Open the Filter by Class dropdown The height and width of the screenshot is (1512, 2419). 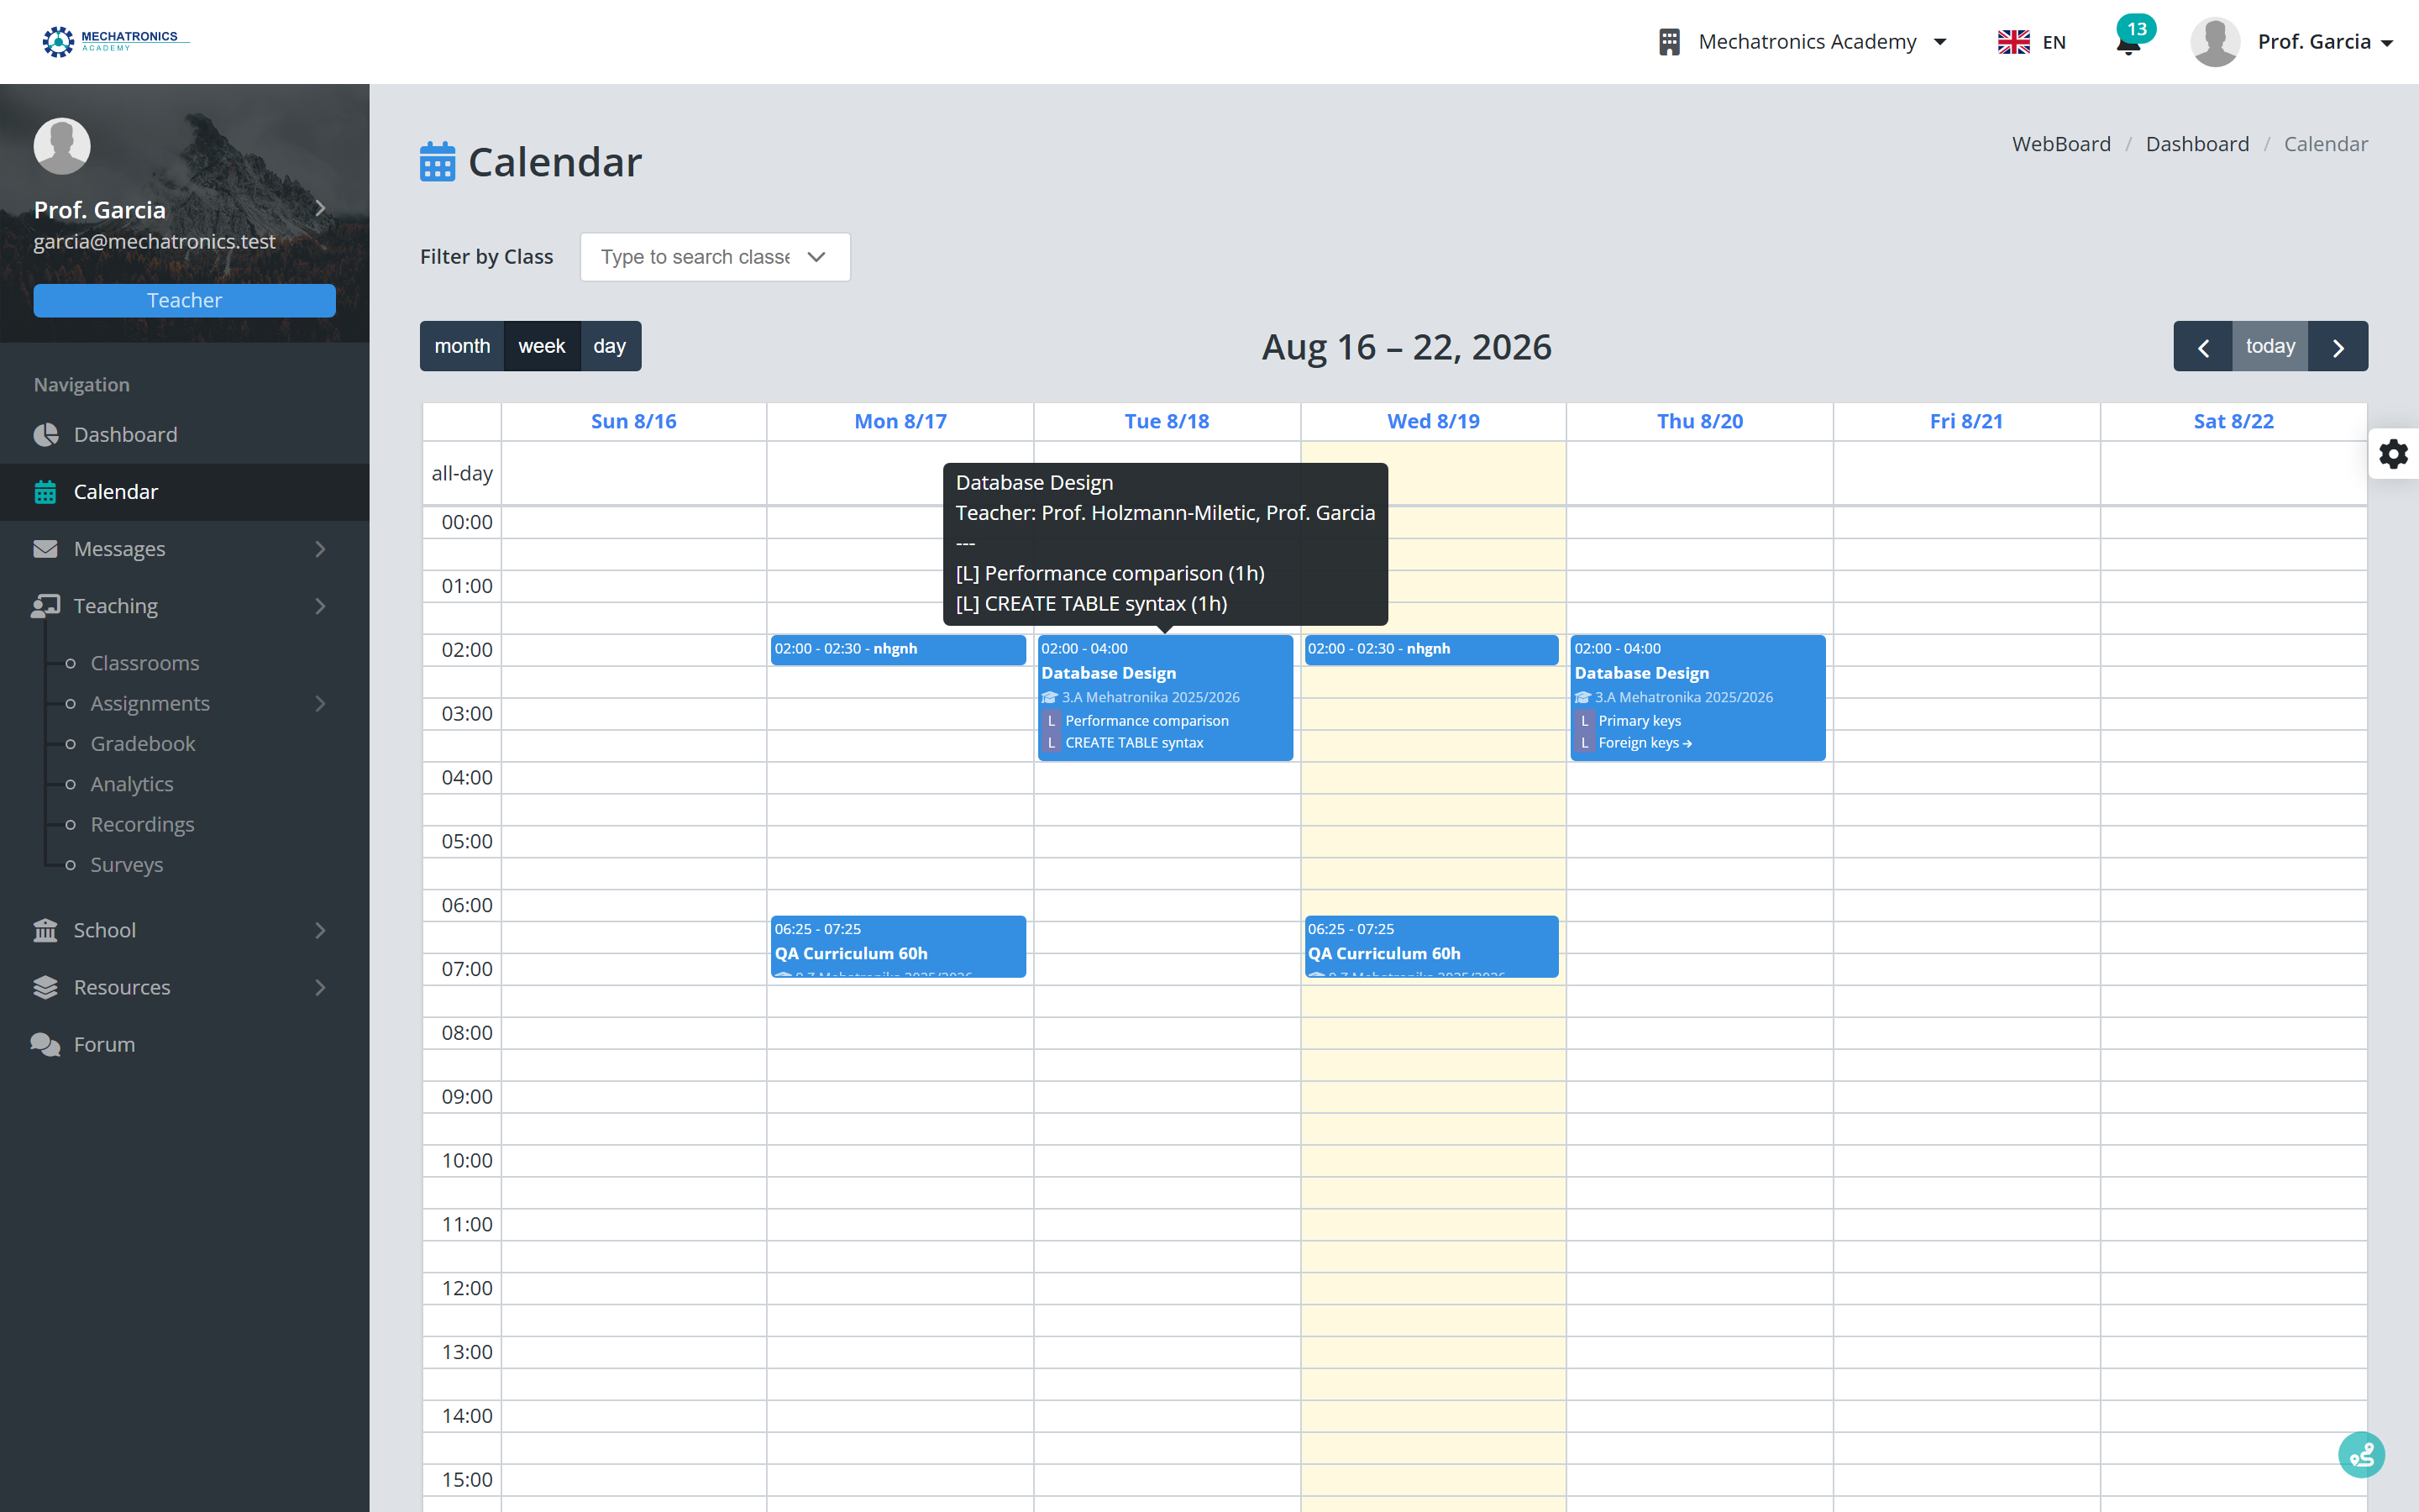coord(715,257)
